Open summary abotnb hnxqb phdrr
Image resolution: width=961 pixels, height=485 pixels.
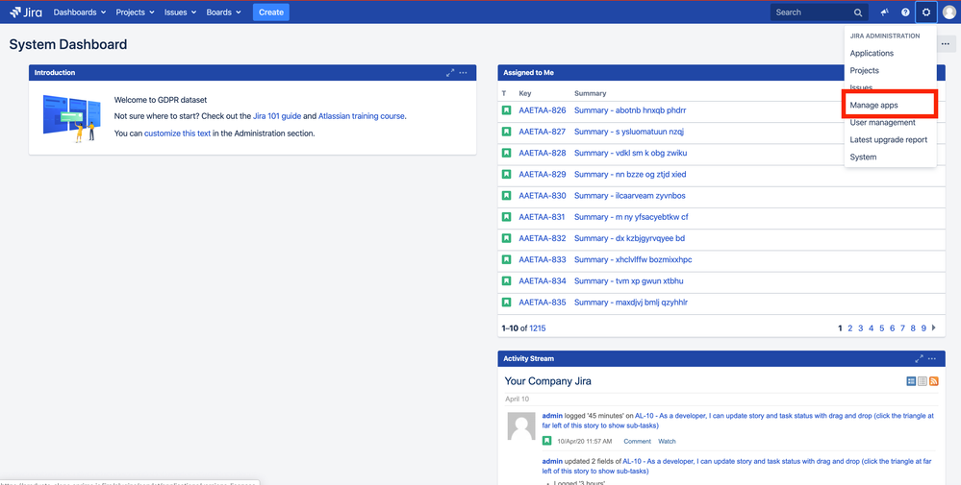pos(630,110)
